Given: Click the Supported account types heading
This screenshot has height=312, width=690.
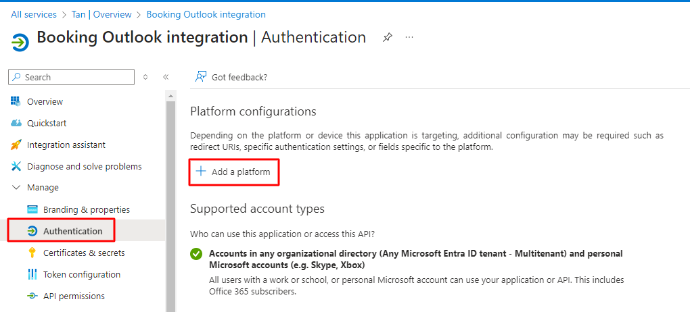Looking at the screenshot, I should pos(258,209).
